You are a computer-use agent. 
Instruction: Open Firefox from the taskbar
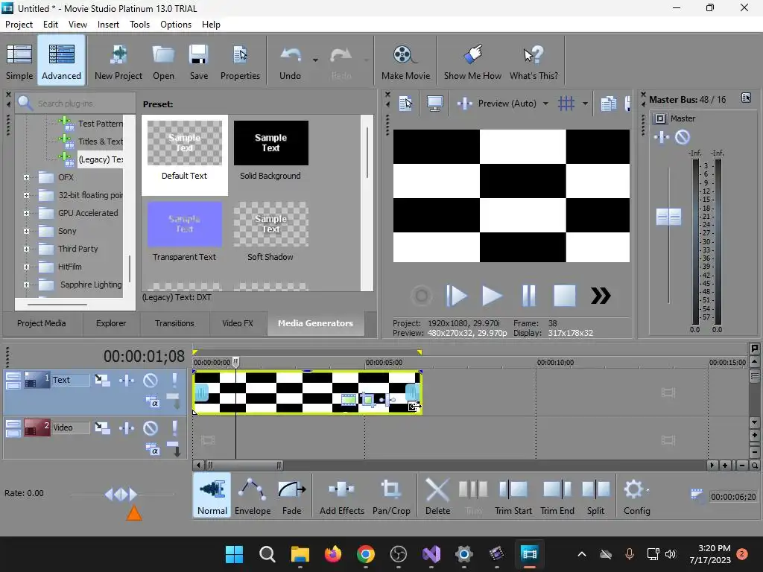pos(333,553)
